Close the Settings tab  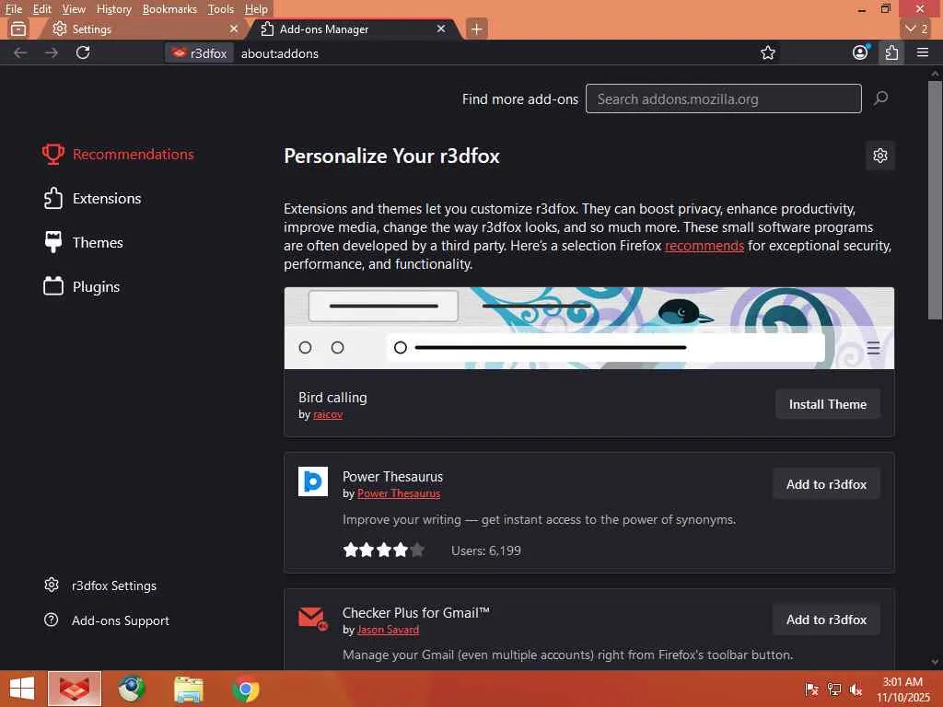(234, 29)
